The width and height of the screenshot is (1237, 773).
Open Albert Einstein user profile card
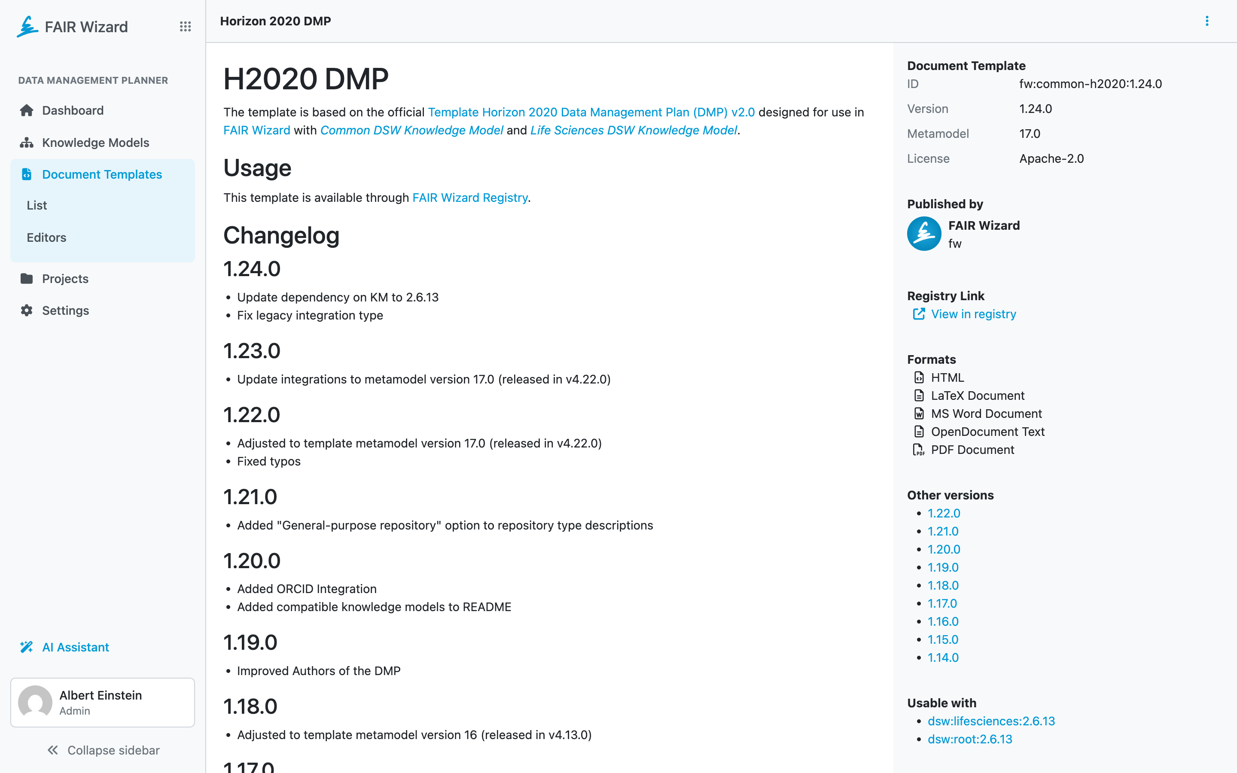pyautogui.click(x=102, y=703)
